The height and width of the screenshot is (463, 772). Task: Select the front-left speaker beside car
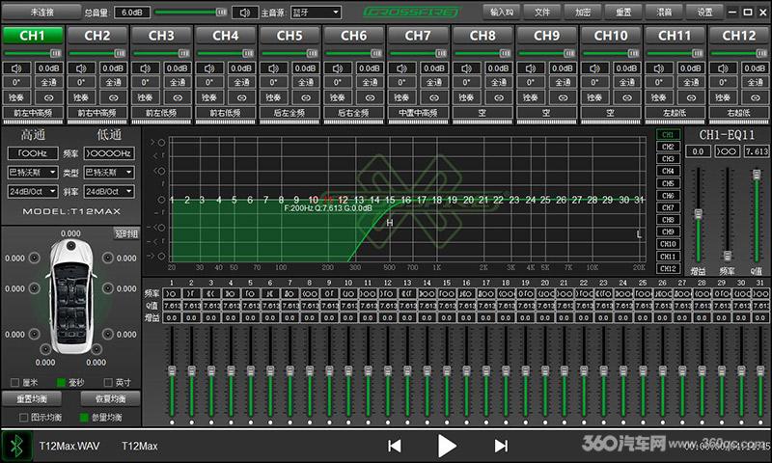click(x=35, y=258)
